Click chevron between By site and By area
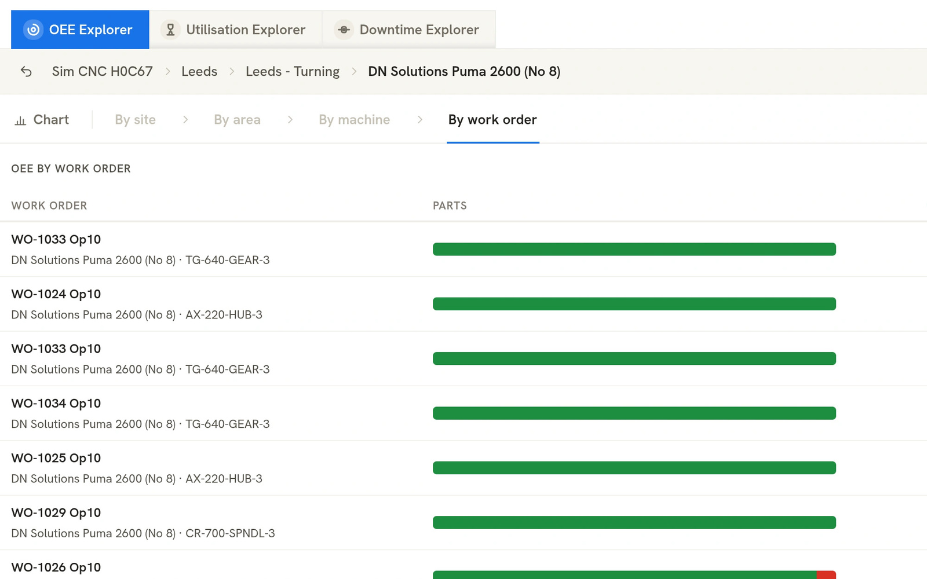 [185, 120]
